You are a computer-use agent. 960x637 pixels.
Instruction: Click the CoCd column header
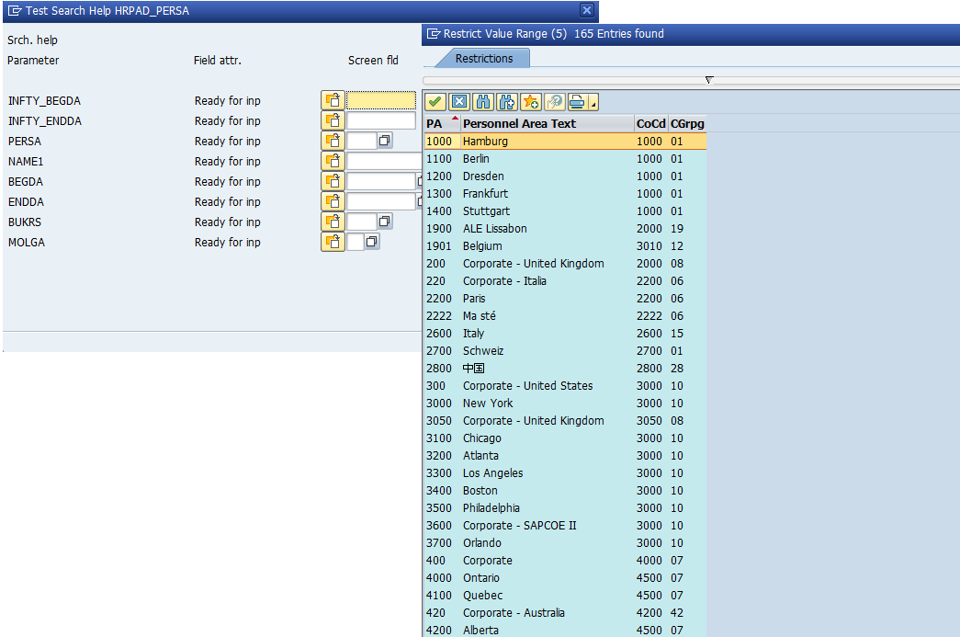650,124
